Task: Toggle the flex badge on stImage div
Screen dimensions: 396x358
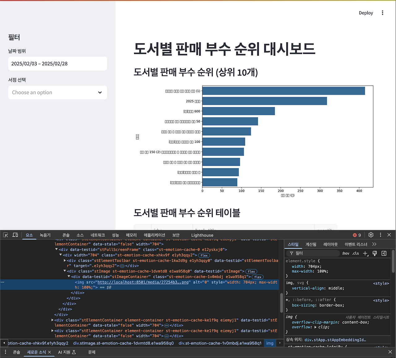Action: tap(251, 271)
